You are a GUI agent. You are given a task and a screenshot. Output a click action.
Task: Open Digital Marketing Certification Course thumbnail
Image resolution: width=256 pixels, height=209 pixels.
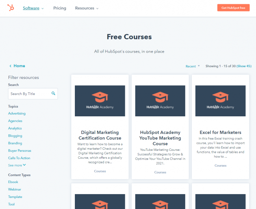coord(100,101)
